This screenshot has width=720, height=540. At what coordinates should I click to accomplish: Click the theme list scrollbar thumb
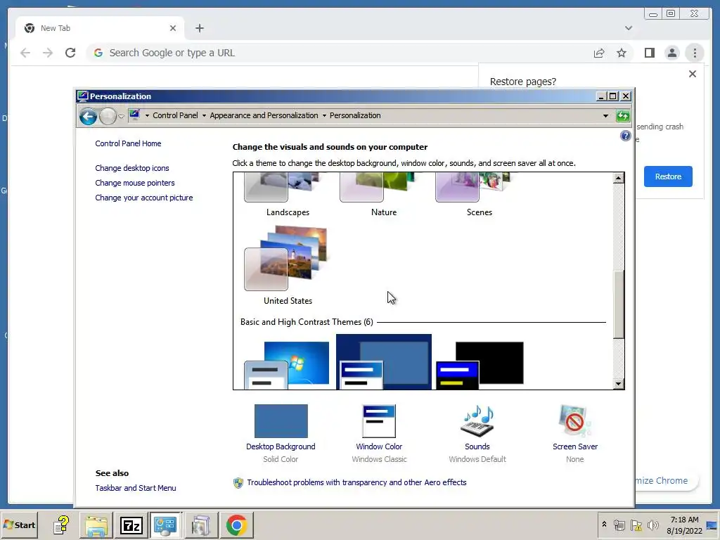619,304
